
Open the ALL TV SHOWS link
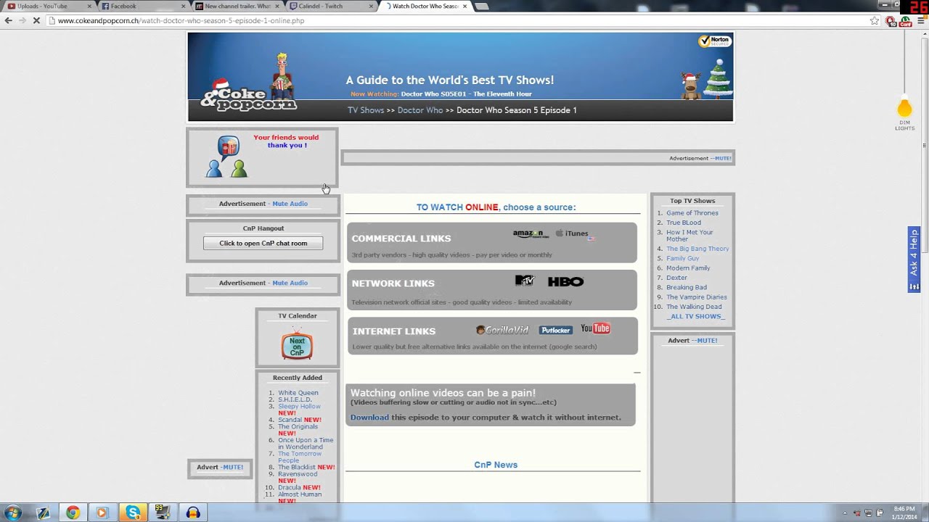coord(696,316)
